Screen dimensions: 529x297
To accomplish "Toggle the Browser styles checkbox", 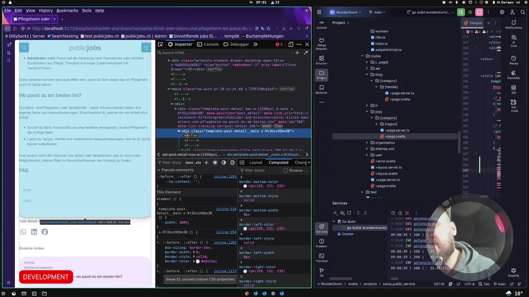I will 286,170.
